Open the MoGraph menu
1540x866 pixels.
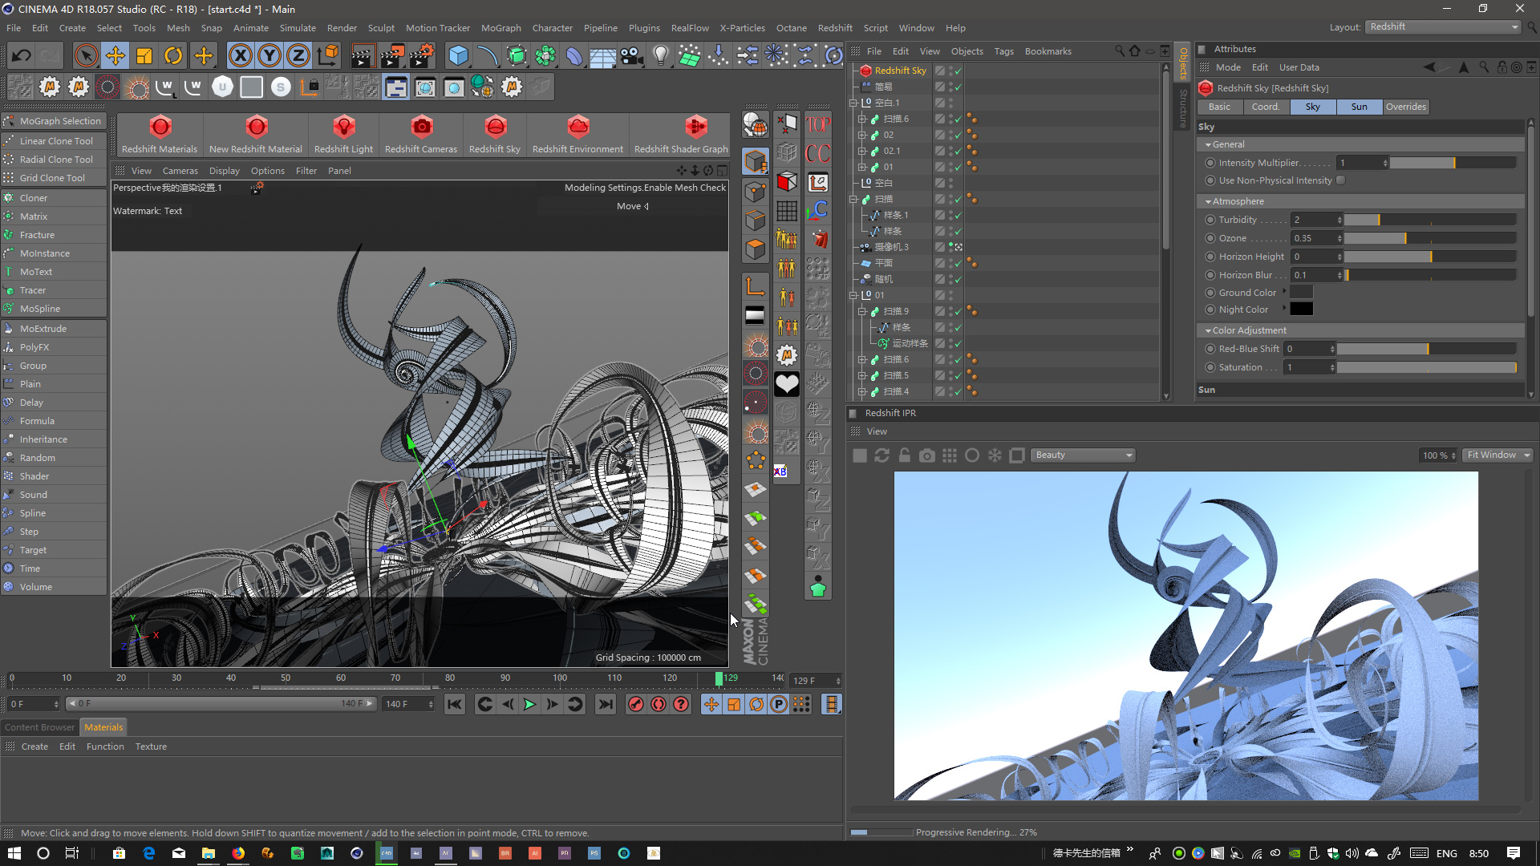500,28
